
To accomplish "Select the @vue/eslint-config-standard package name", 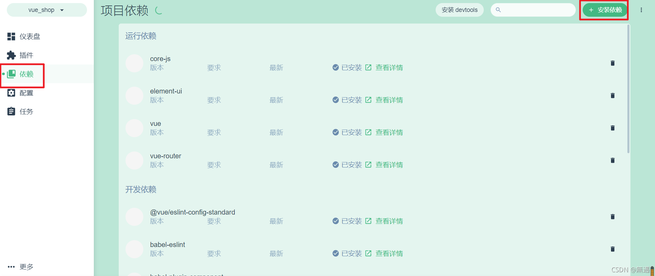I will point(193,212).
